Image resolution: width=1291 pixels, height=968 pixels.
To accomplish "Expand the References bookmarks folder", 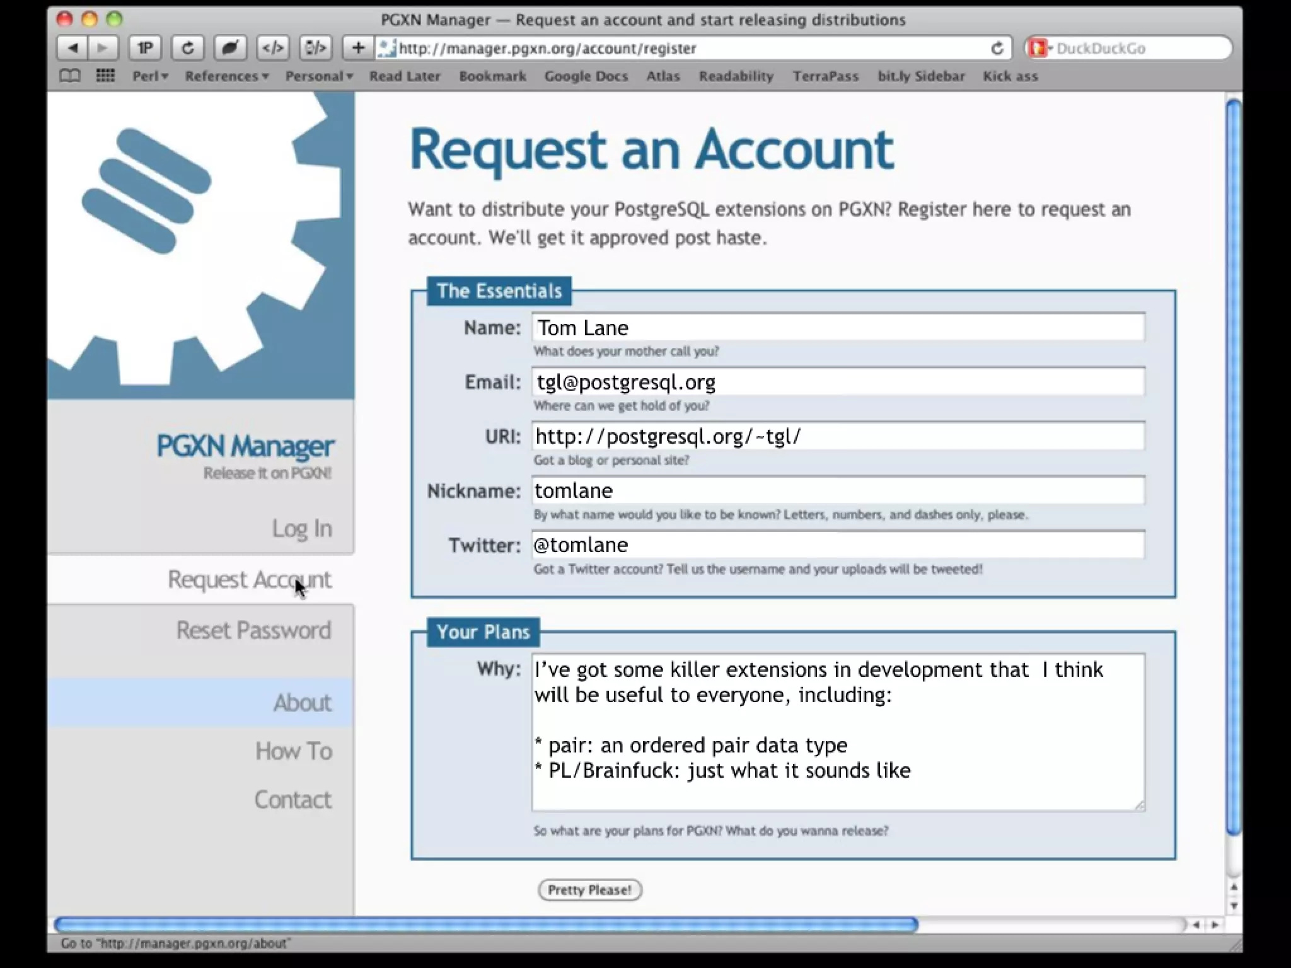I will 227,76.
